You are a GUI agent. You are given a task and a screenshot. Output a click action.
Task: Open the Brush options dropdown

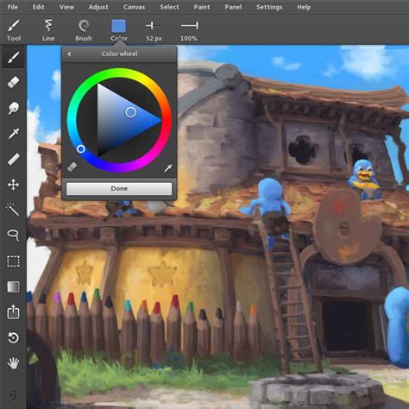pos(84,30)
